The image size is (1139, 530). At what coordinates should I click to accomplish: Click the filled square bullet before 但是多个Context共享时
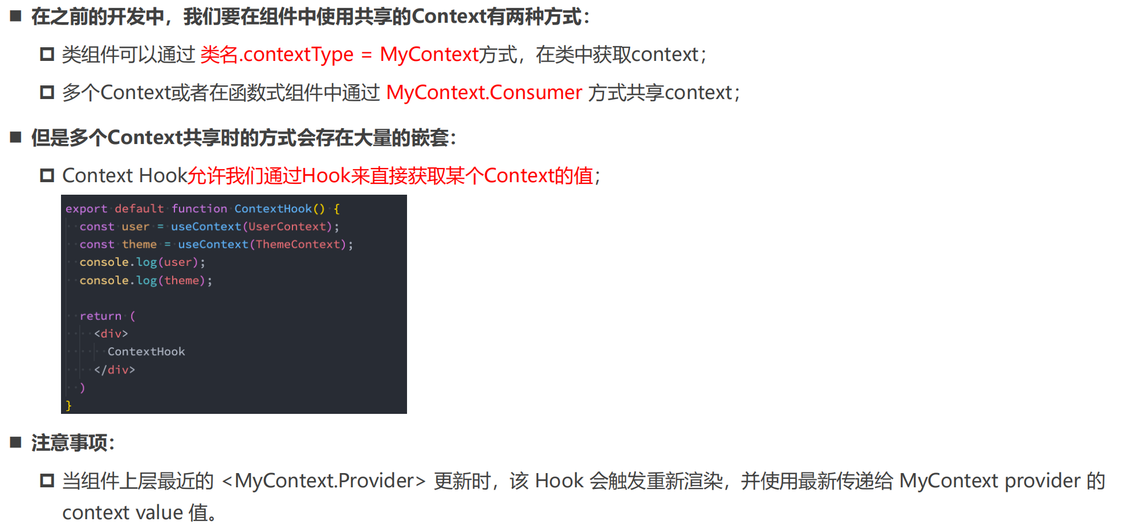coord(16,137)
